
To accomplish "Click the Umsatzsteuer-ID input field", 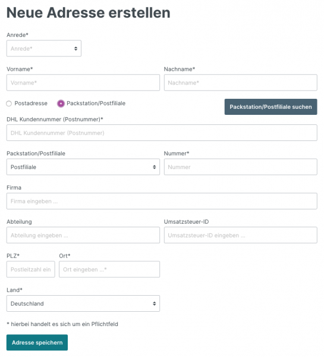I will tap(241, 235).
